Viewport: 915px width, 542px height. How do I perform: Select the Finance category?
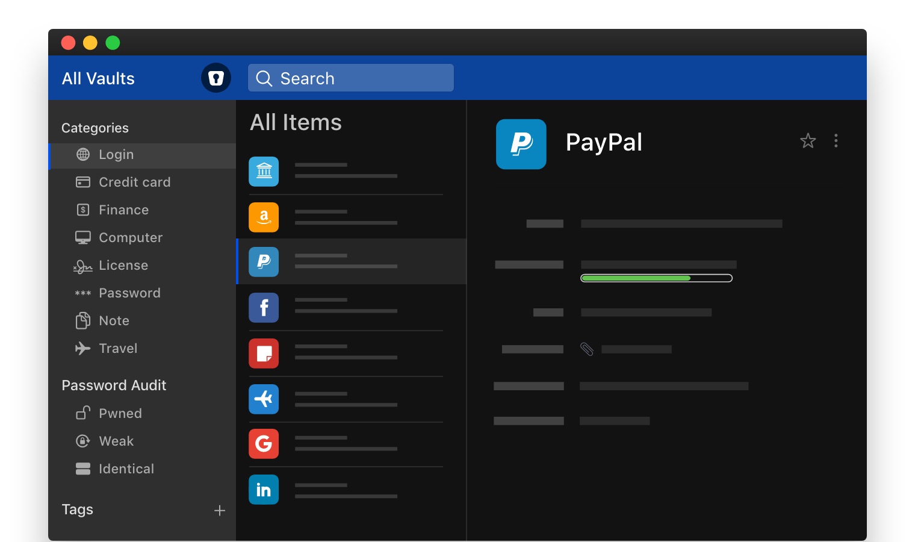(x=123, y=210)
